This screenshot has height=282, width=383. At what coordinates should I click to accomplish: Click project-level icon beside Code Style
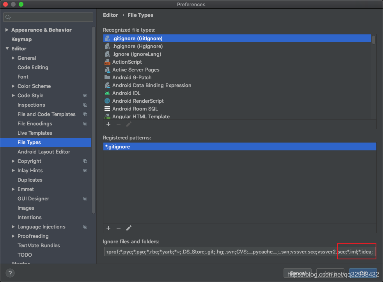point(85,96)
